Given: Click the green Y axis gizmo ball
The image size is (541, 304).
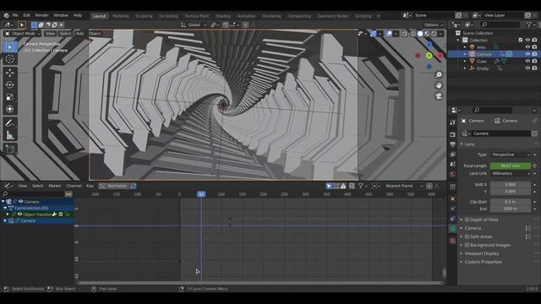Looking at the screenshot, I should point(429,55).
